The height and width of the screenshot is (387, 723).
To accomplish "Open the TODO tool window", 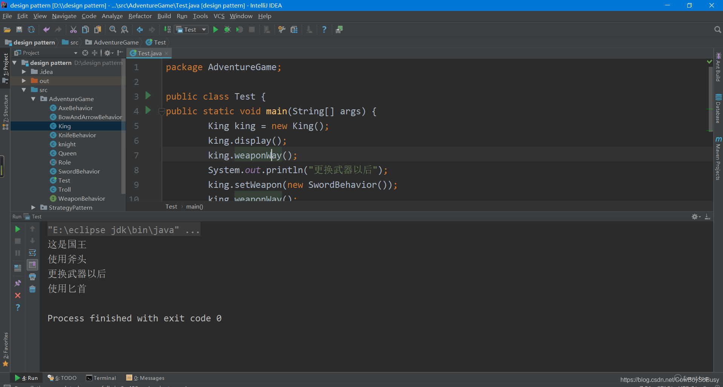I will 62,378.
